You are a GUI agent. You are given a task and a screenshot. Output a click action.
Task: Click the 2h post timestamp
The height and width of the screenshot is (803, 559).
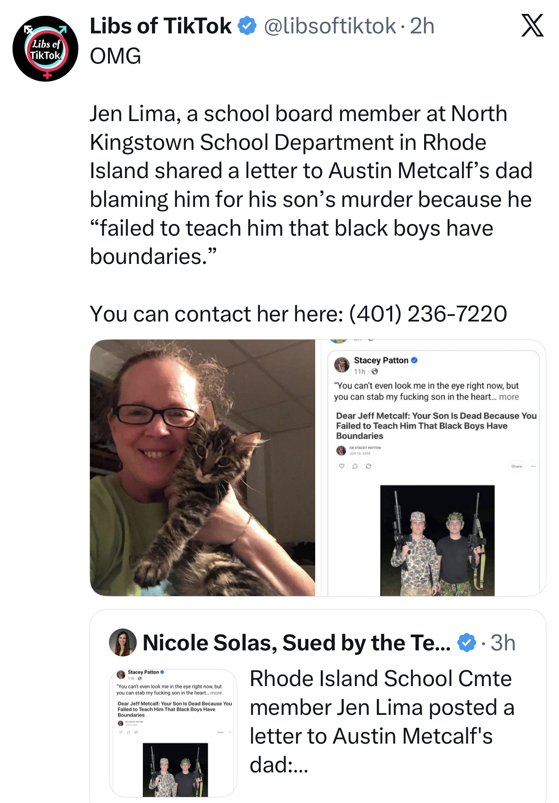tap(422, 26)
